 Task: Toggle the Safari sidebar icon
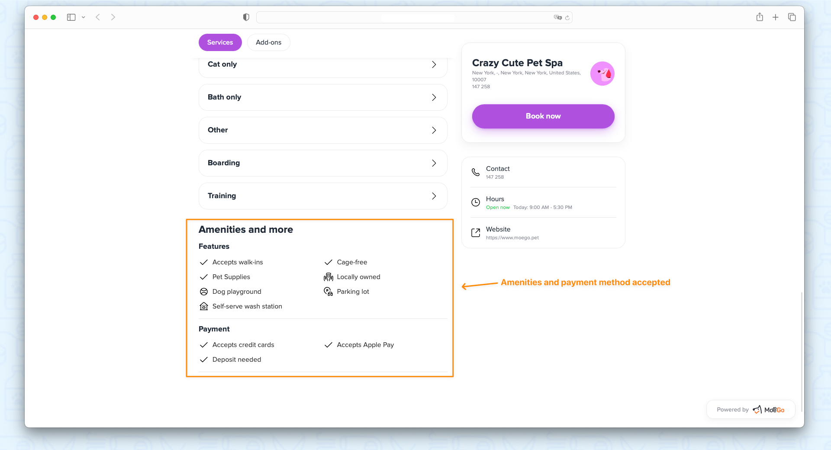71,17
